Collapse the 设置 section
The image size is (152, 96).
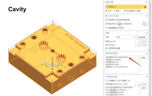pos(147,33)
